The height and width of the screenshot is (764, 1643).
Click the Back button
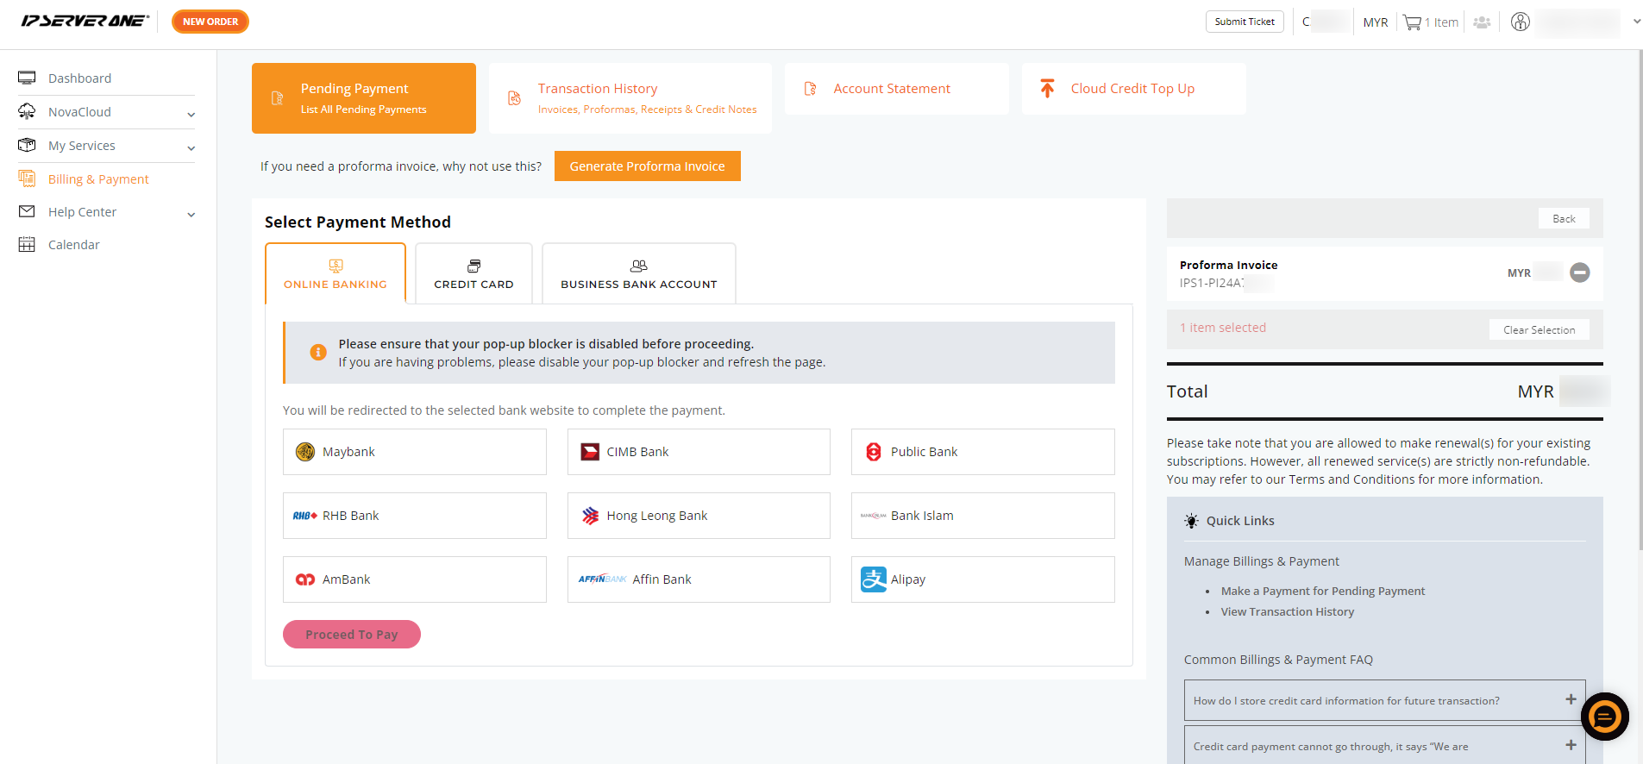point(1564,219)
